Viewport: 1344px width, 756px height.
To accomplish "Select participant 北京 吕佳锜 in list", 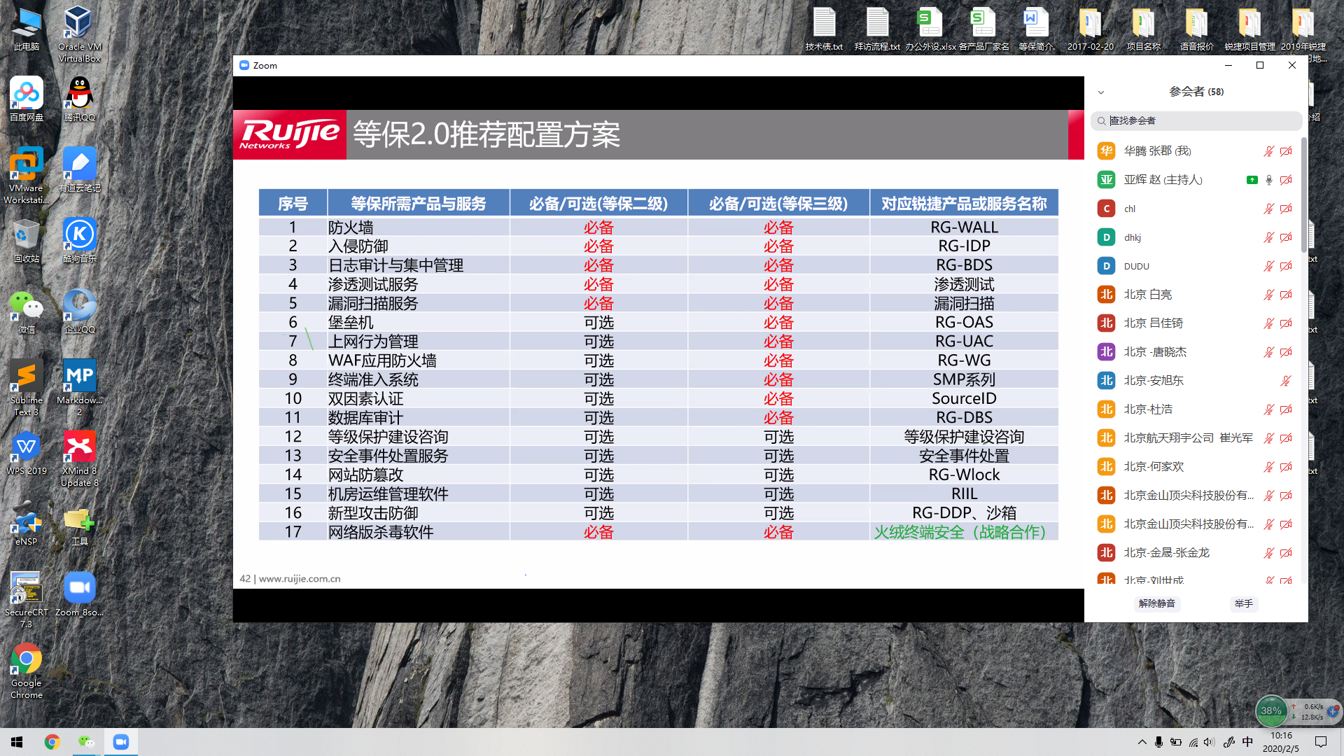I will click(x=1196, y=323).
